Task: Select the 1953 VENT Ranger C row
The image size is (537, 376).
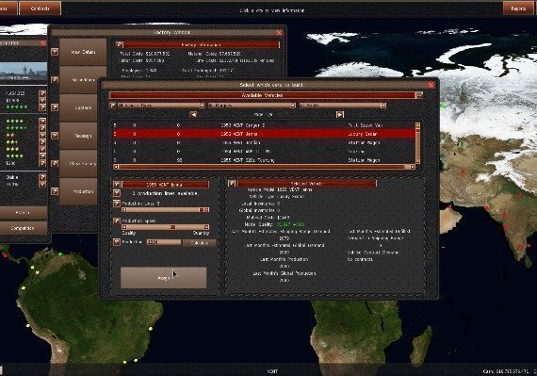Action: (264, 125)
